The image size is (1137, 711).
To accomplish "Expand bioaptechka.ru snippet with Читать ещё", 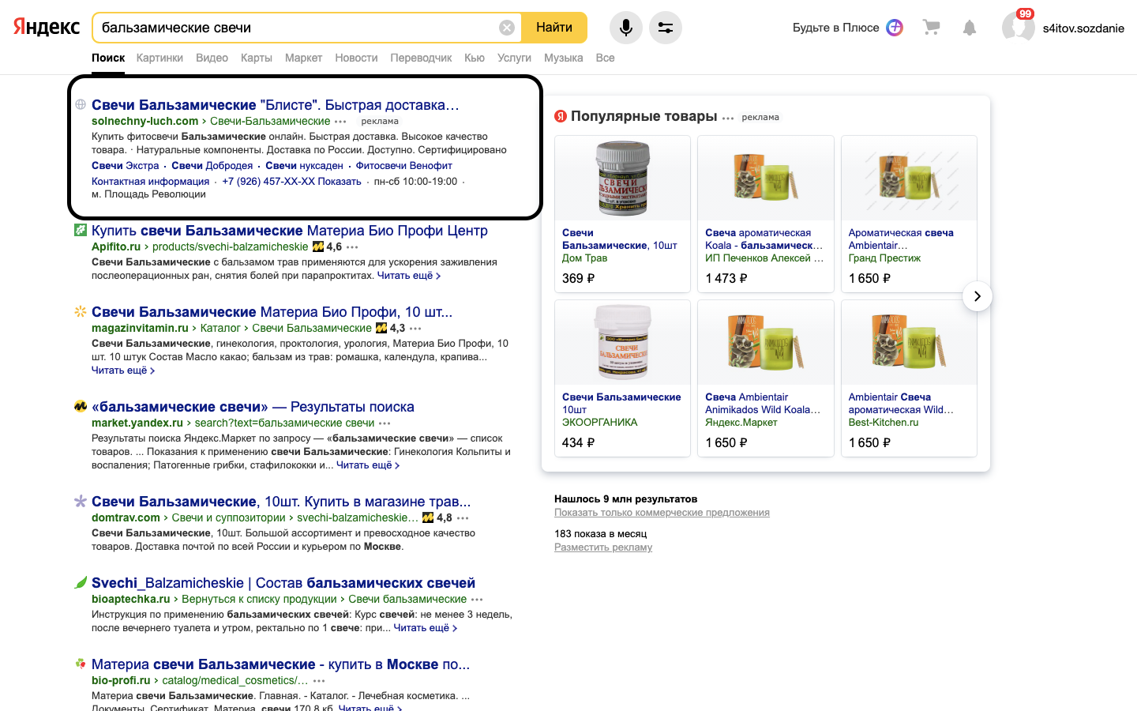I will 425,628.
